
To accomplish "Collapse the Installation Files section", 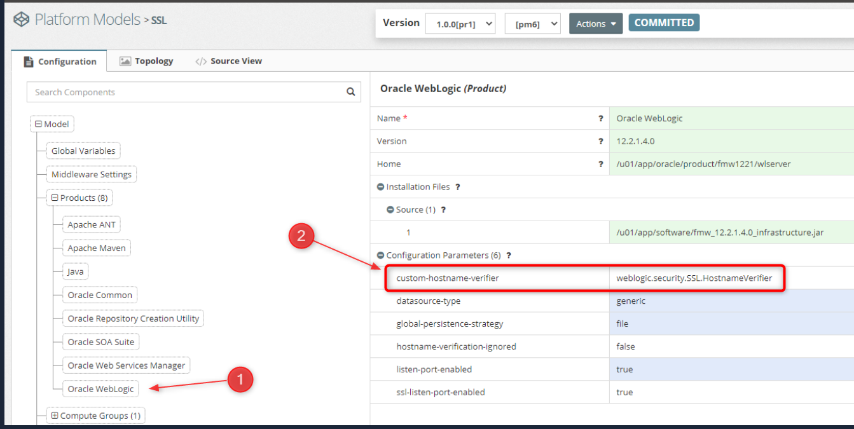I will pyautogui.click(x=380, y=187).
